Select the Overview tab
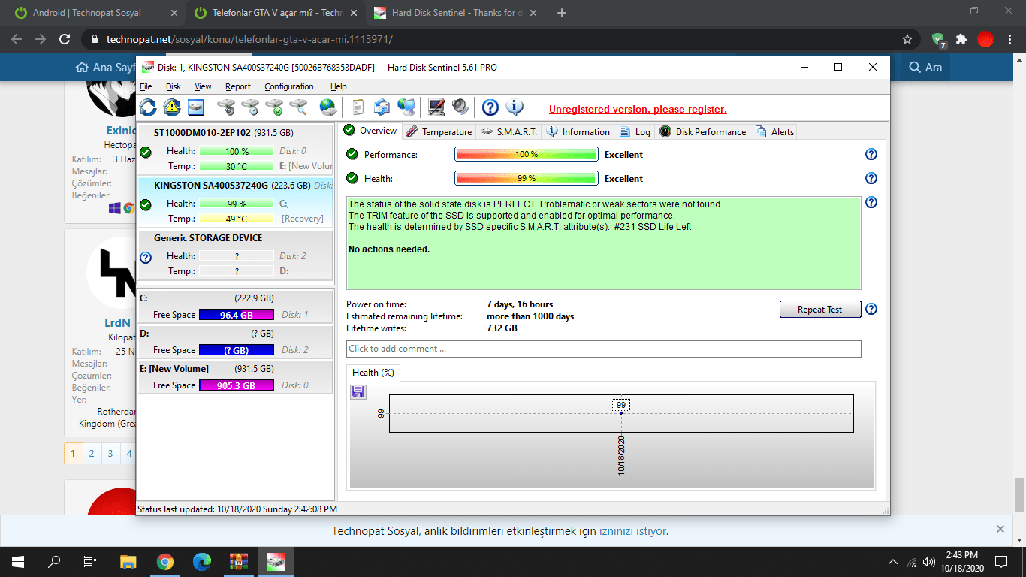Screen dimensions: 1026x577 (x=370, y=131)
